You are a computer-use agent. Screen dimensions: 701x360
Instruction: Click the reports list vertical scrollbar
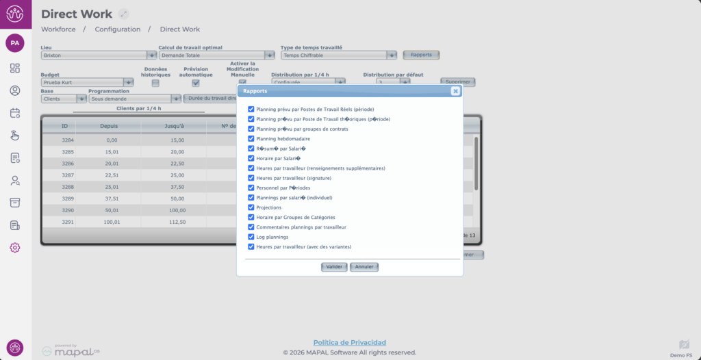(x=476, y=163)
